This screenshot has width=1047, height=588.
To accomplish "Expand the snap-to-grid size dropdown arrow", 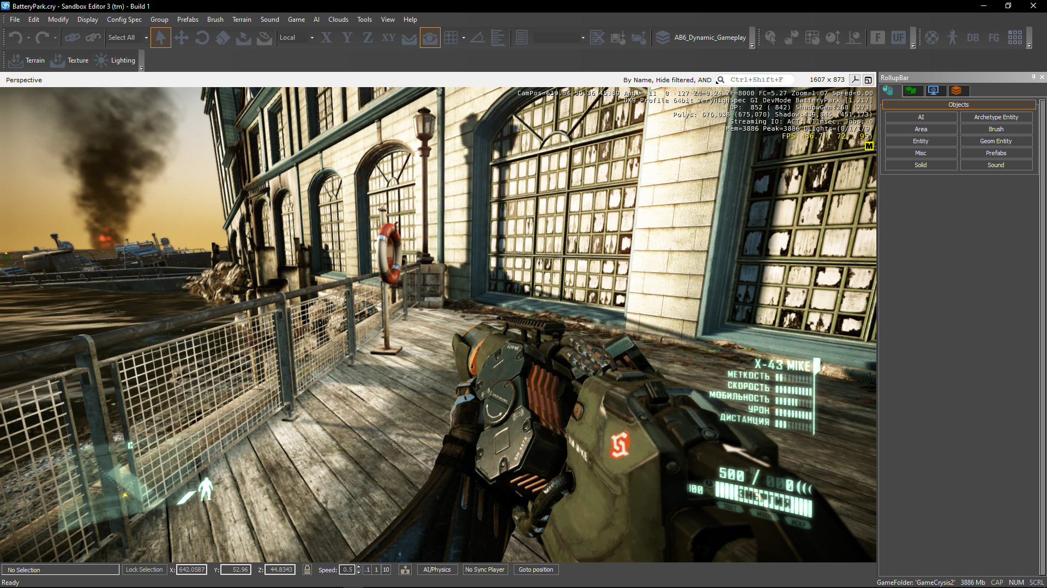I will pos(464,38).
